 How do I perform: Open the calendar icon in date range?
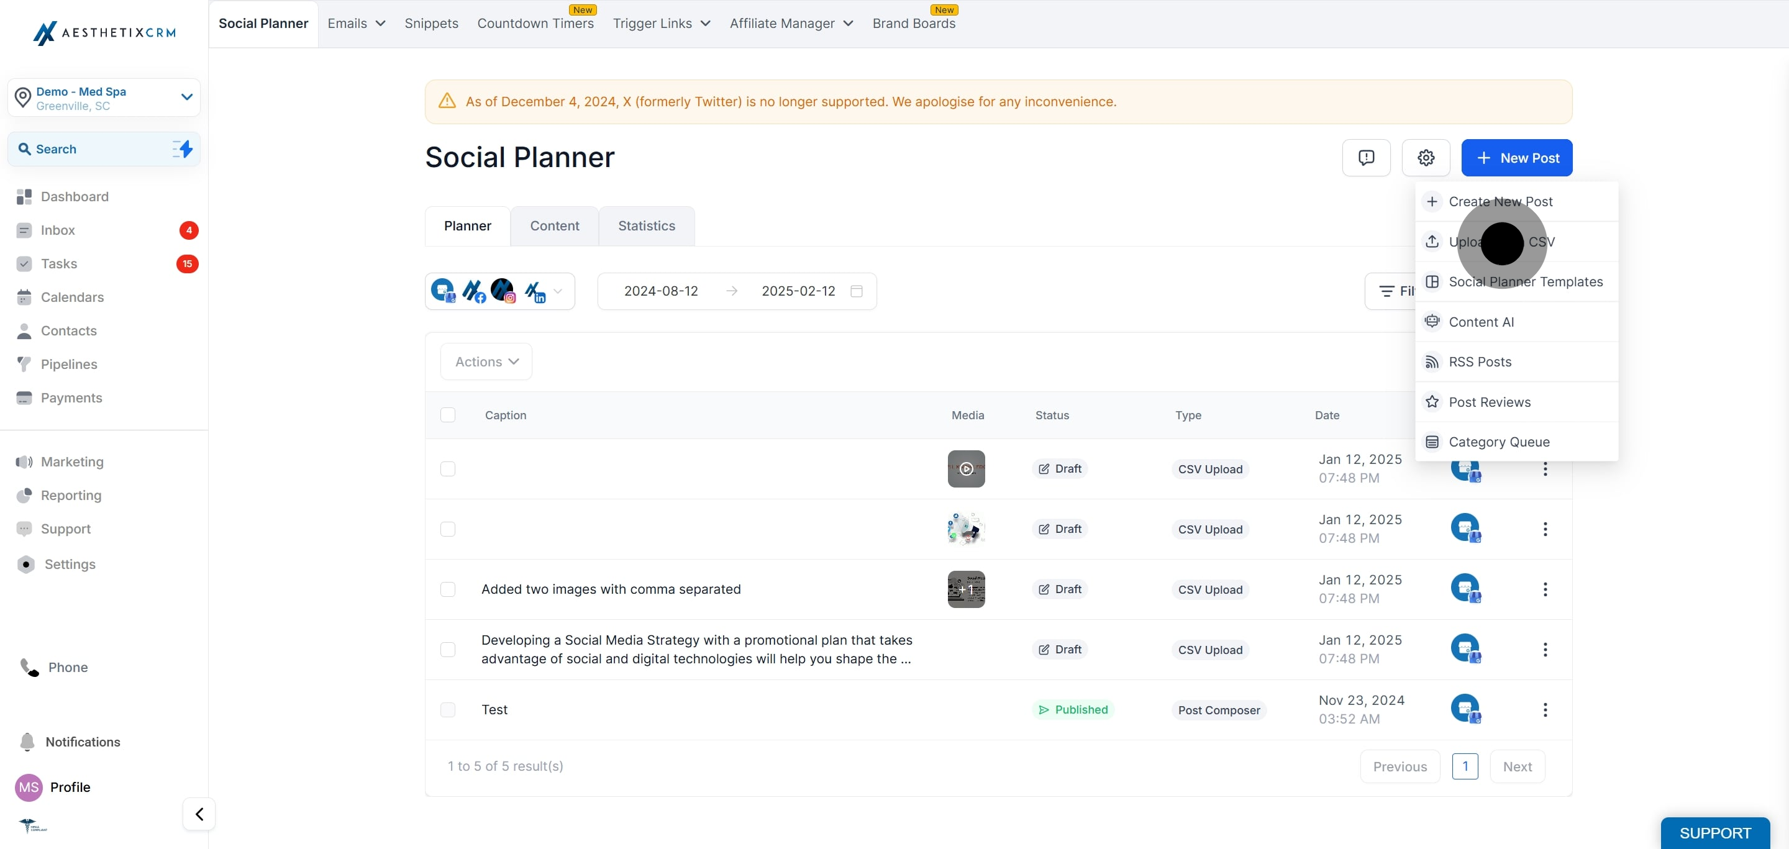coord(857,291)
